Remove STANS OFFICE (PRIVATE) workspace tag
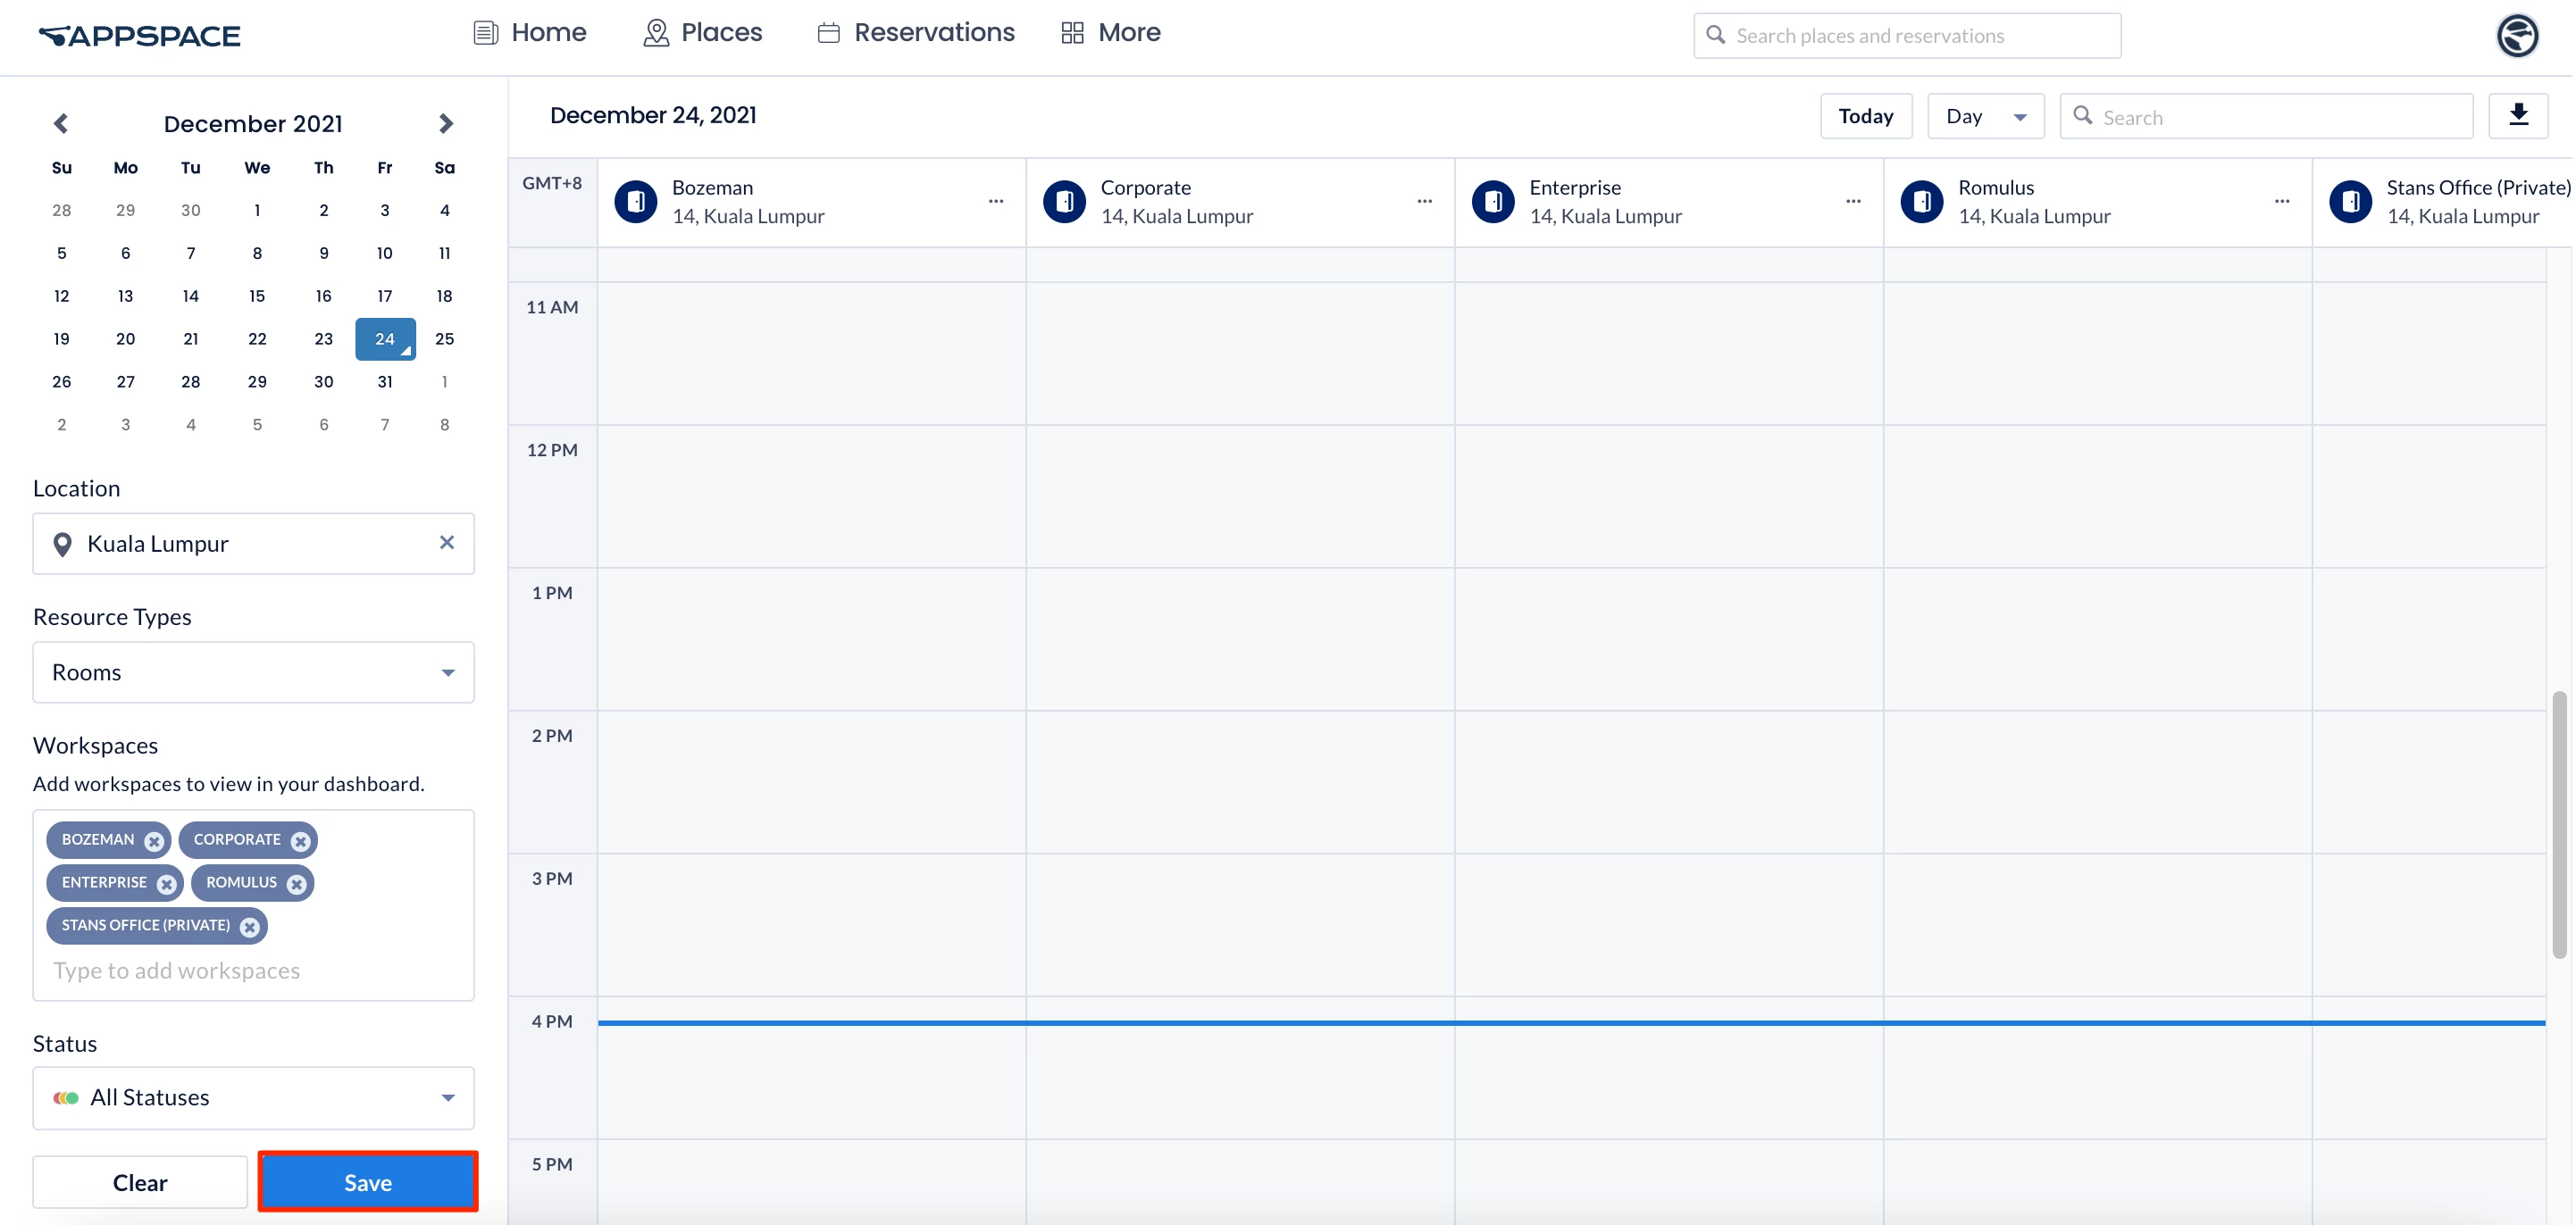Image resolution: width=2576 pixels, height=1225 pixels. tap(250, 927)
